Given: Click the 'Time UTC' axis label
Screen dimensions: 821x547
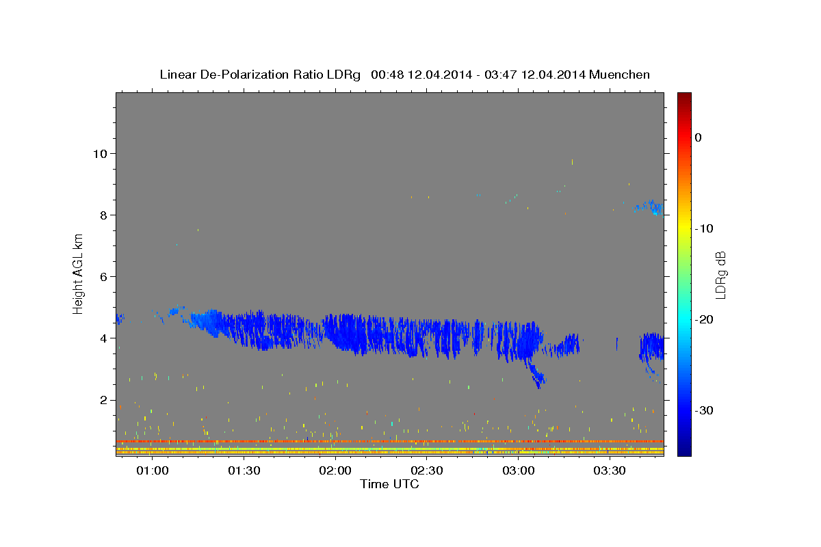Looking at the screenshot, I should pyautogui.click(x=389, y=484).
